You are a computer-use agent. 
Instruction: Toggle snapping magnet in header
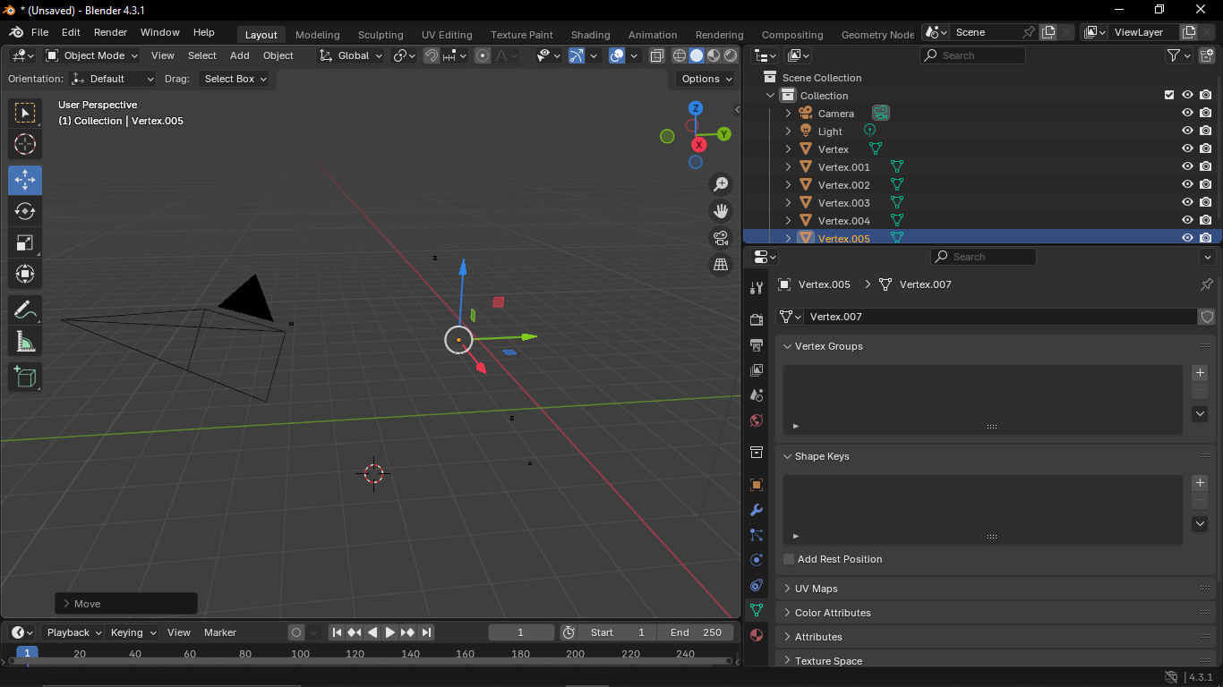[x=432, y=55]
